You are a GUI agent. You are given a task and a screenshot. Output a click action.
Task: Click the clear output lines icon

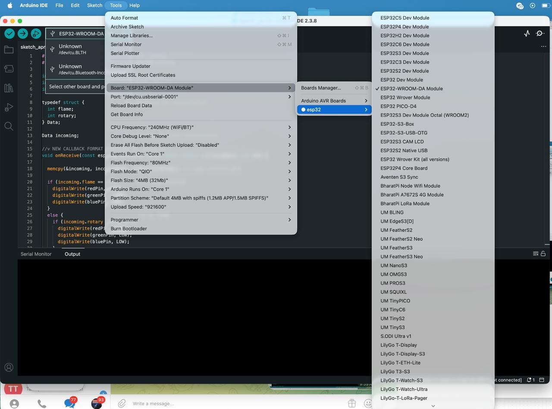coord(536,254)
